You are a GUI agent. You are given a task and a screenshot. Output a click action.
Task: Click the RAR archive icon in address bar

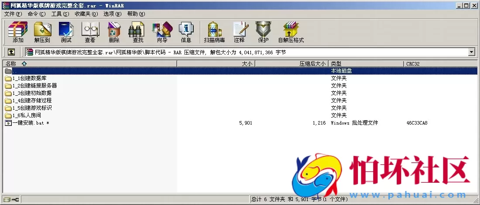tap(30, 52)
